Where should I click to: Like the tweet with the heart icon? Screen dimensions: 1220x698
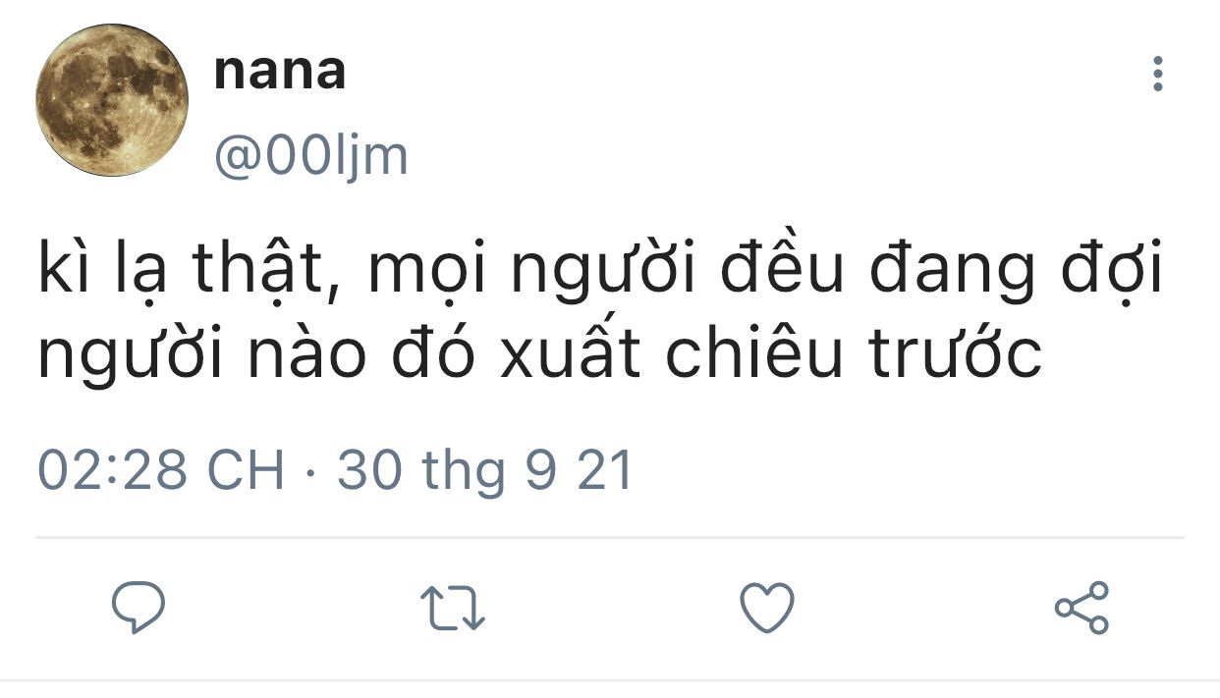tap(766, 608)
